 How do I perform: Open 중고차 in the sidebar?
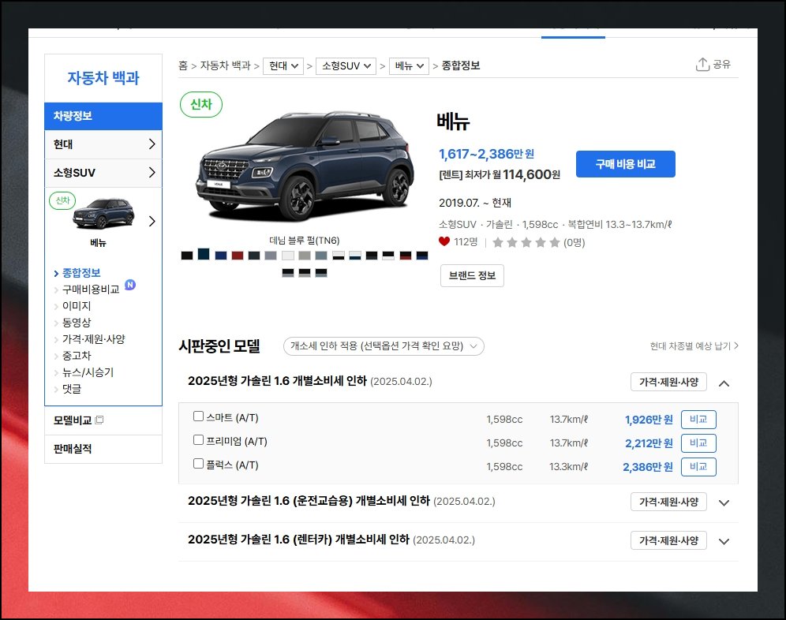click(77, 356)
